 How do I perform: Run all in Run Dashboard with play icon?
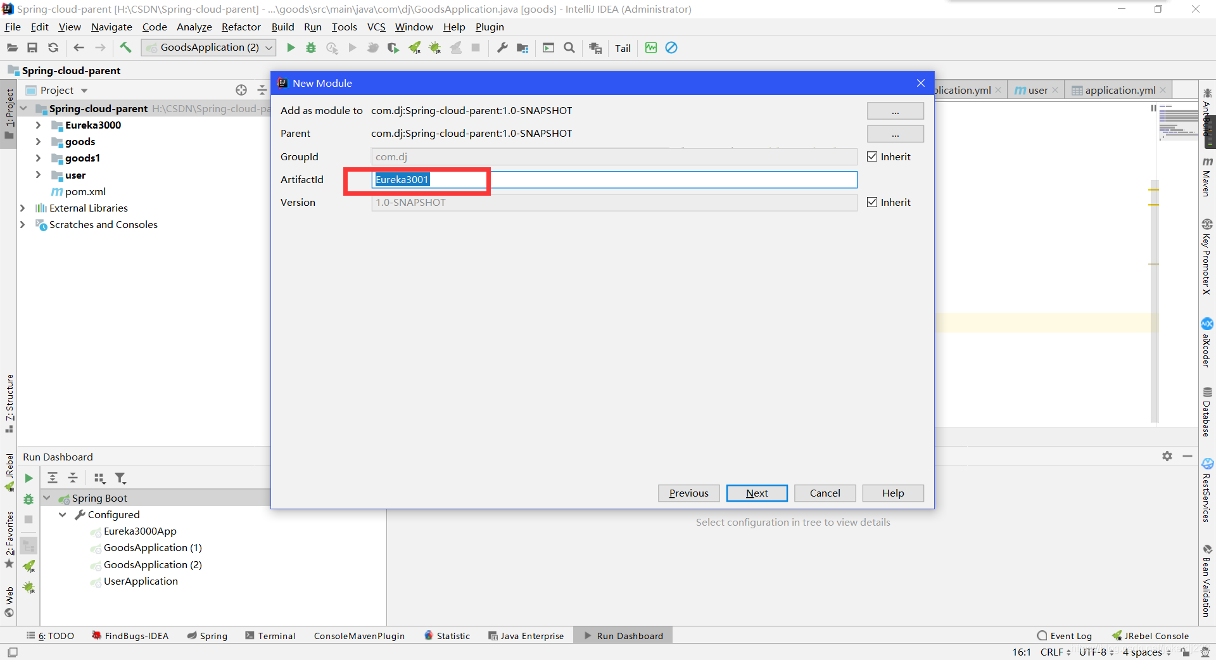pyautogui.click(x=28, y=478)
